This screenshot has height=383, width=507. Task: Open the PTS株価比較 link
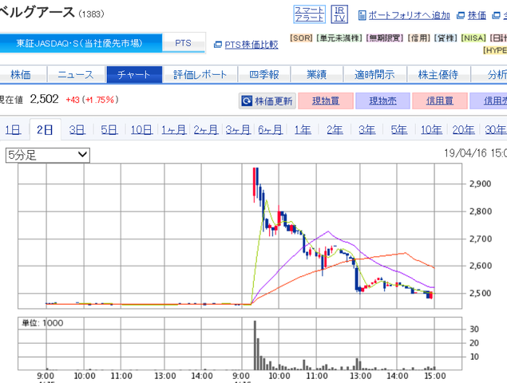pyautogui.click(x=252, y=45)
